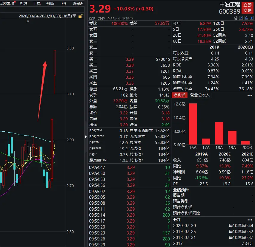Click the 买一 bid price 3.29 row
Image resolution: width=255 pixels, height=247 pixels.
130,59
